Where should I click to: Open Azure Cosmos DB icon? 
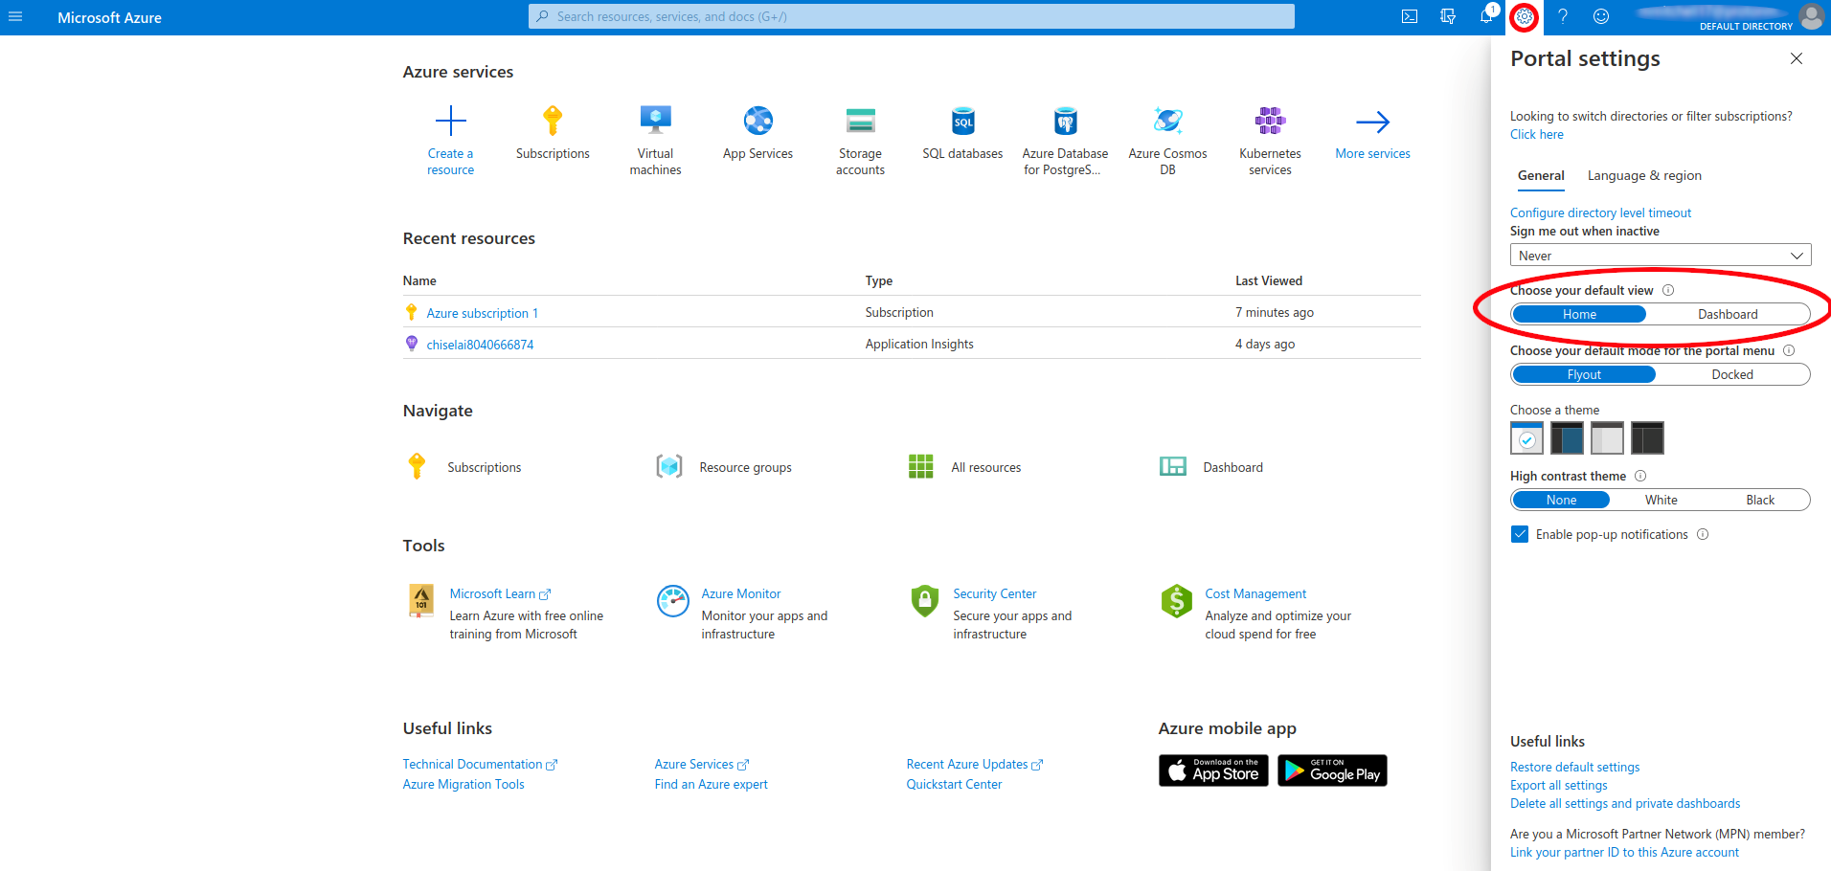click(1167, 122)
